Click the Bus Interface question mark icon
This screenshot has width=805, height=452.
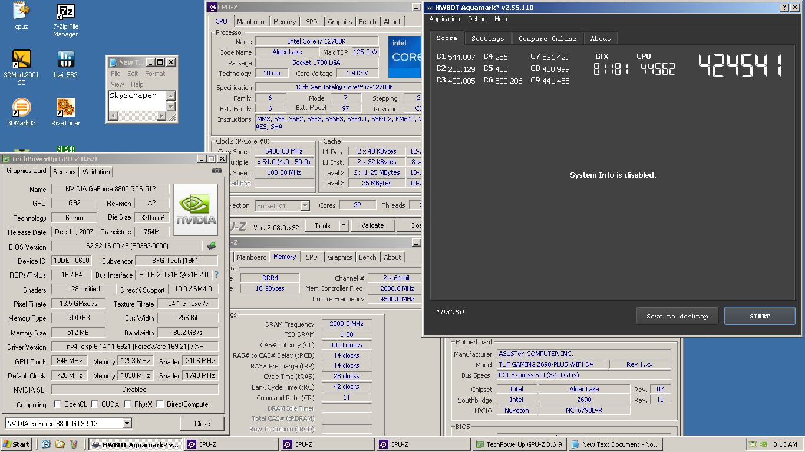(216, 275)
